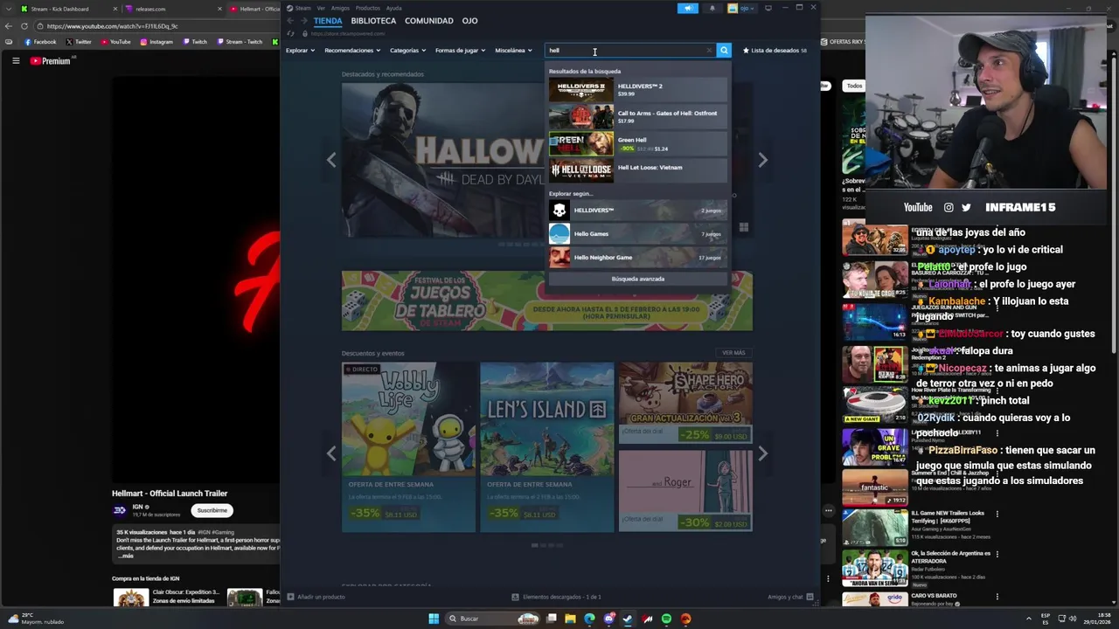Open the Ayuda menu
Viewport: 1119px width, 629px height.
[x=393, y=8]
